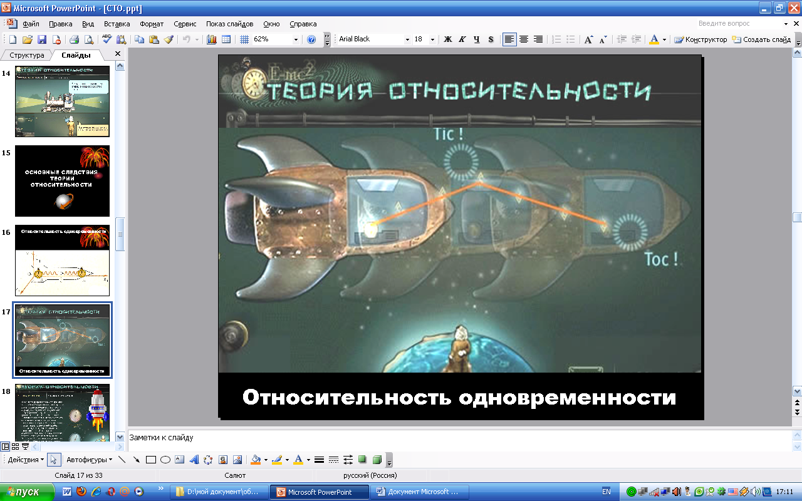
Task: Center the text alignment
Action: (x=524, y=39)
